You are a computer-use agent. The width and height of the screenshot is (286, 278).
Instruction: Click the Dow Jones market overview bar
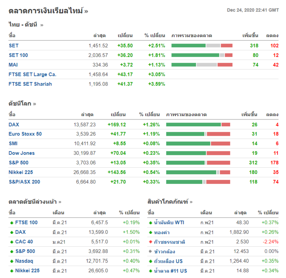point(198,153)
